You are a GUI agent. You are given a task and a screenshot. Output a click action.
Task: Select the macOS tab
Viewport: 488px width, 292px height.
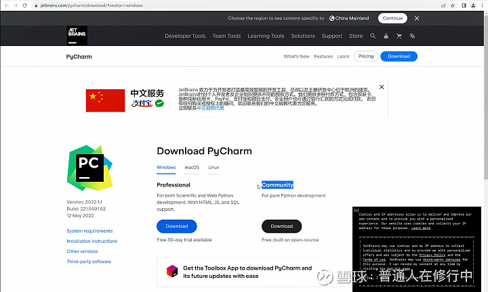[192, 167]
